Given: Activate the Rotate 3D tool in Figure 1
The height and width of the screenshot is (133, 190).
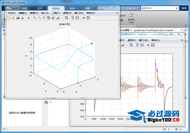Looking at the screenshot, I should [49, 18].
